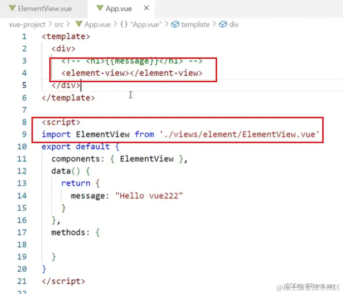Click data() function on line 12
The width and height of the screenshot is (343, 294).
point(65,171)
